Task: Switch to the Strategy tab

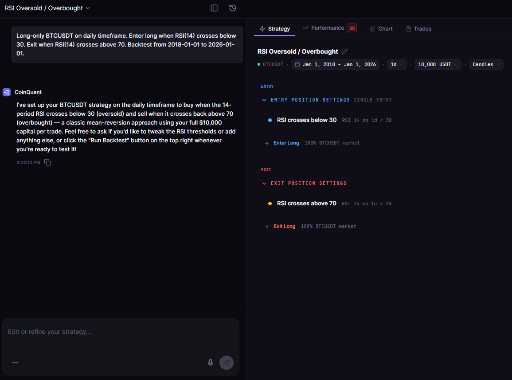Action: (274, 29)
